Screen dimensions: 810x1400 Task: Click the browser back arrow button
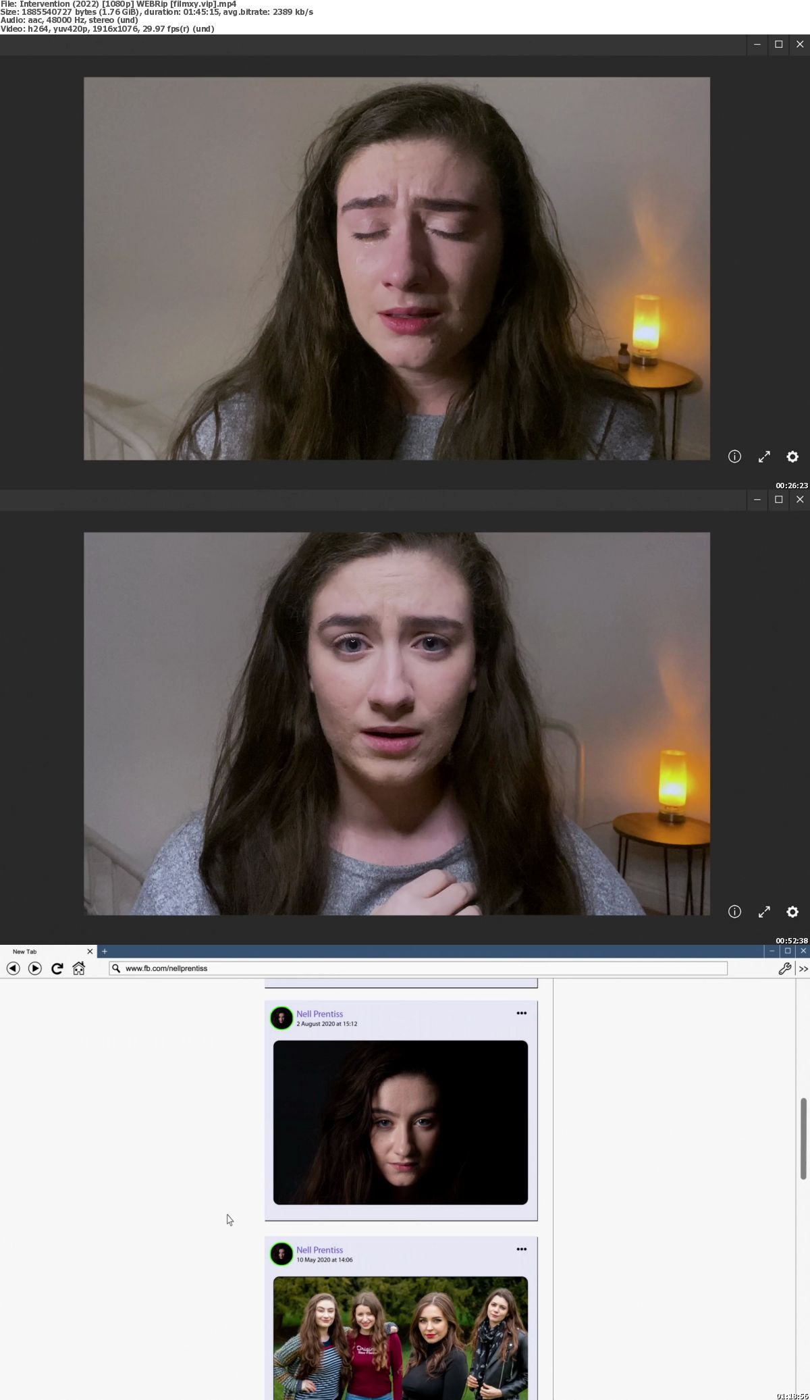[x=13, y=968]
